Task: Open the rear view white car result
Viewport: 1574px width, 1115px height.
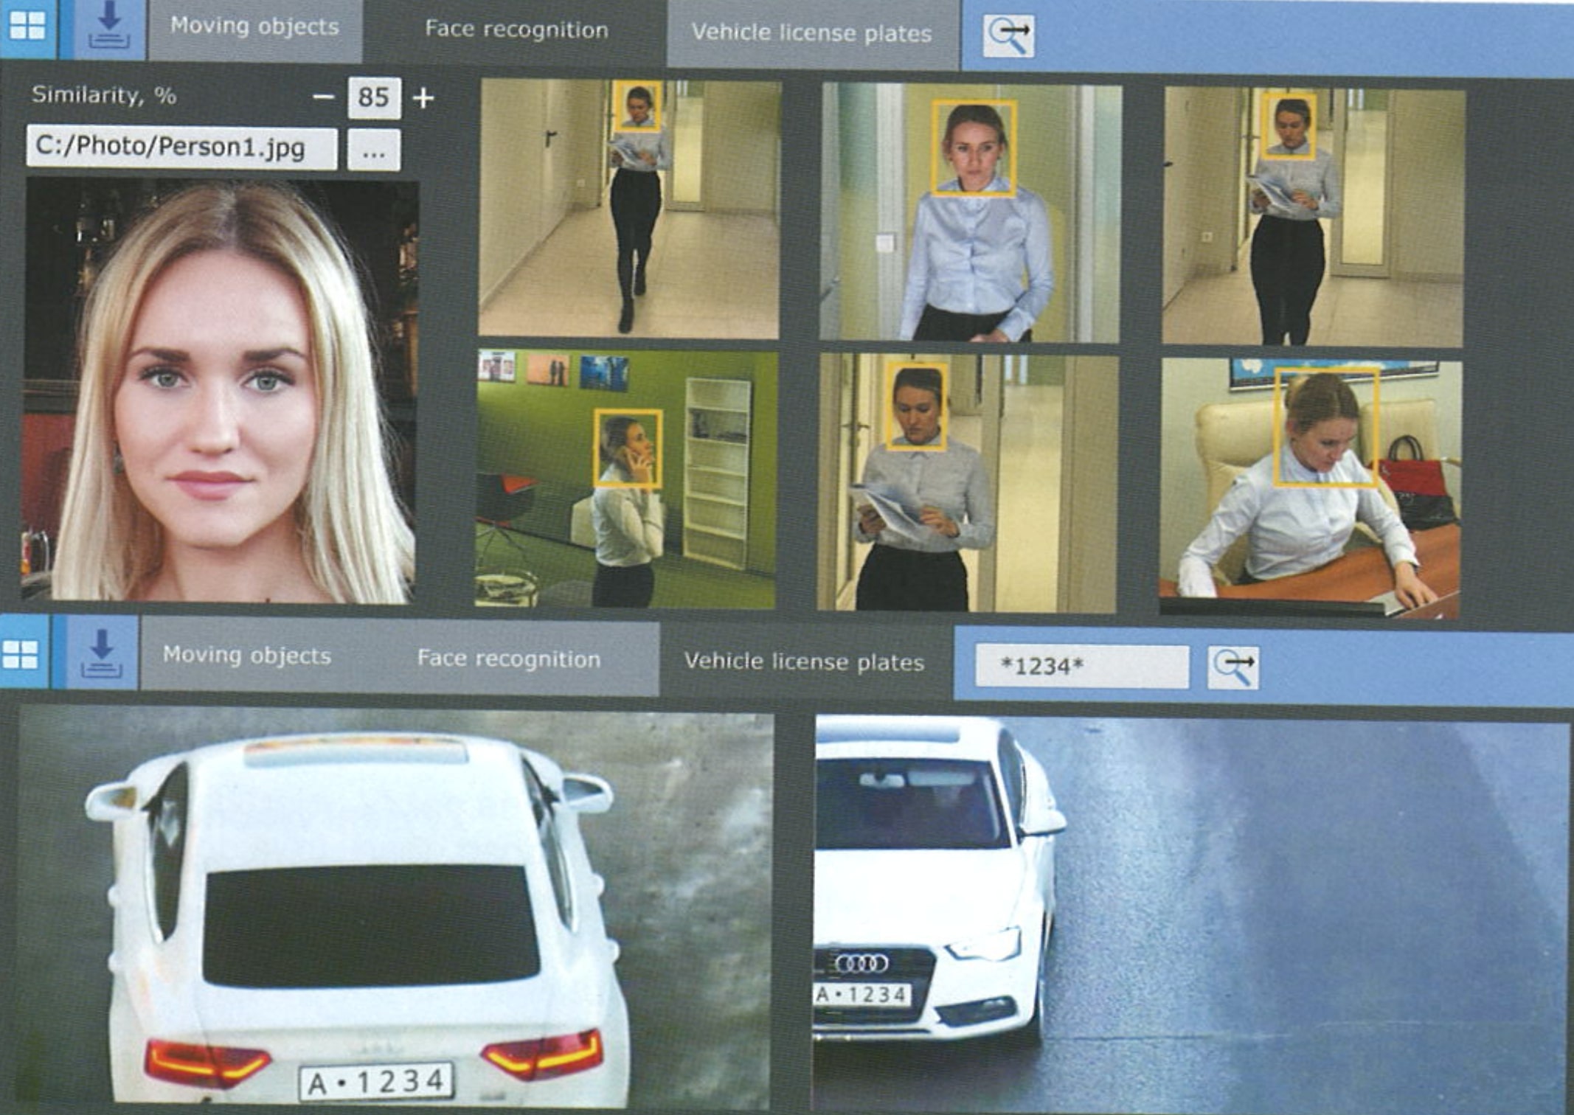Action: click(395, 909)
